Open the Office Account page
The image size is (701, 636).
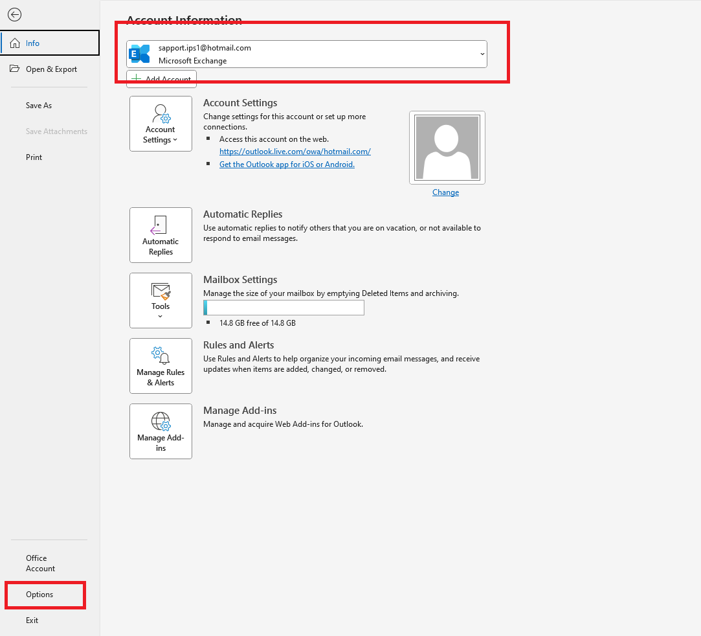[40, 563]
